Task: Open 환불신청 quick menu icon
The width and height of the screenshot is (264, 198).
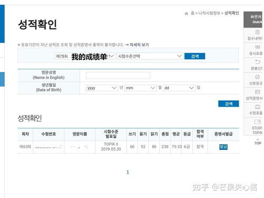Action: 257,62
